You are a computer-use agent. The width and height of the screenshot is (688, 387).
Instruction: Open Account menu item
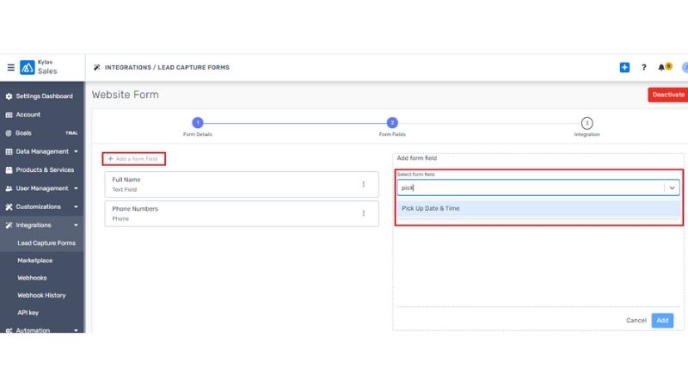point(28,114)
